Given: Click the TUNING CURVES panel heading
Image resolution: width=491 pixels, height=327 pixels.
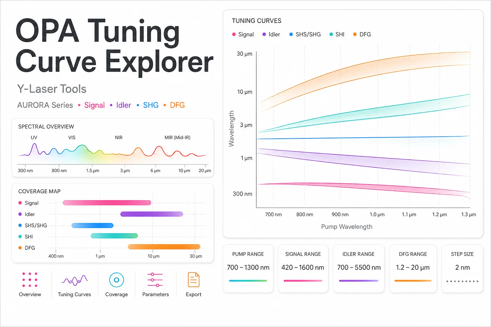Looking at the screenshot, I should coord(257,21).
